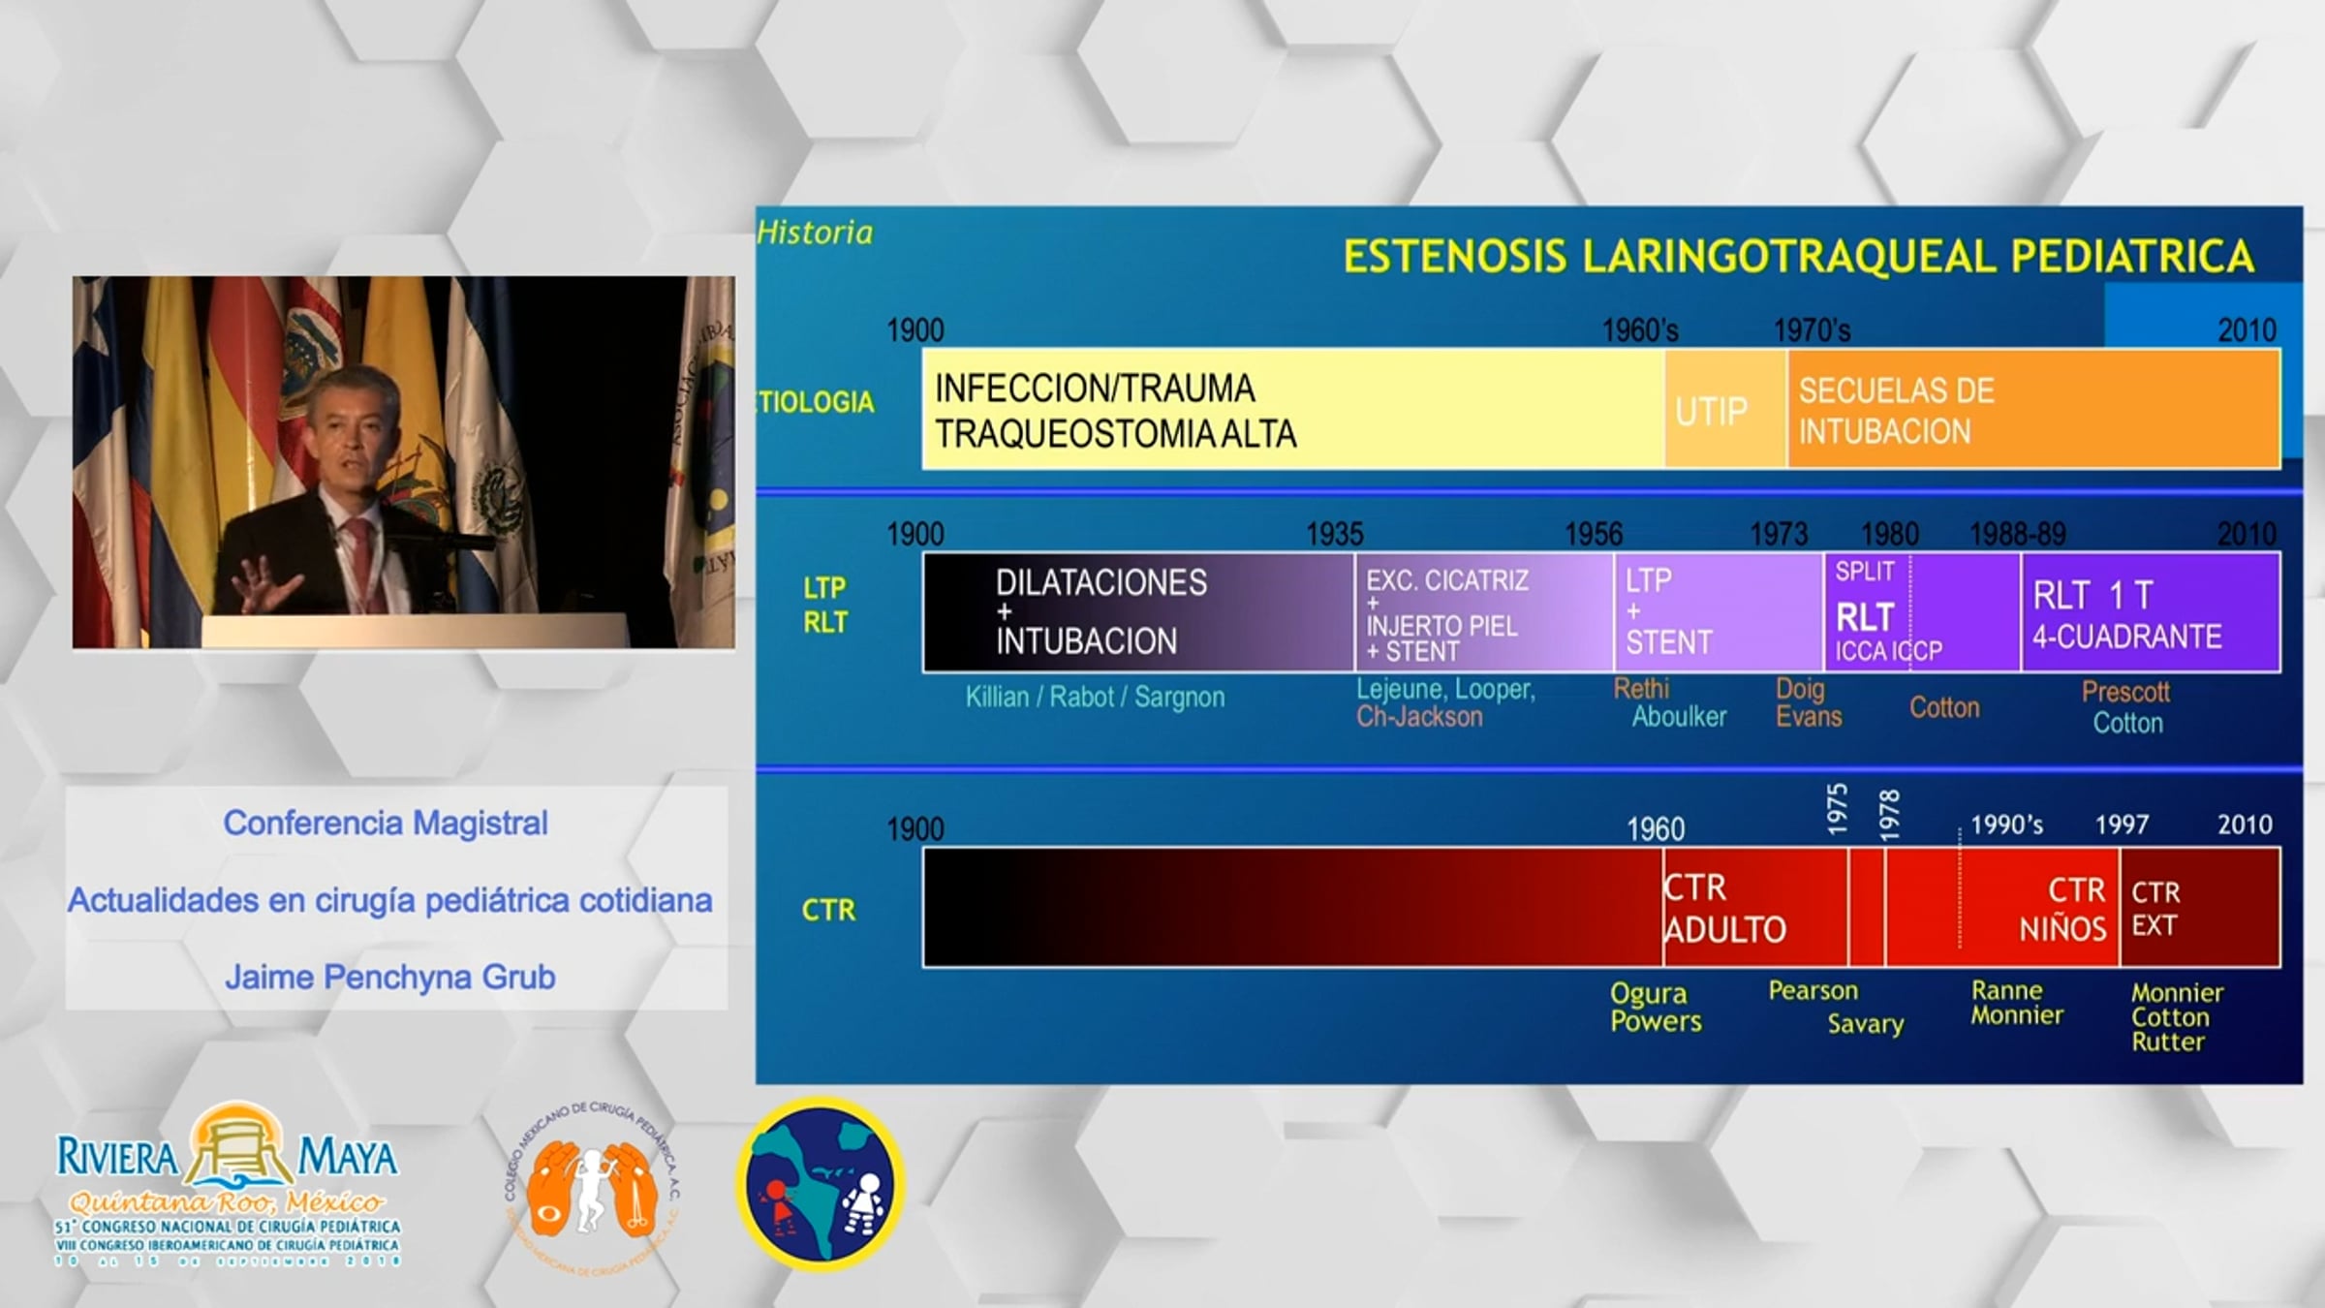The width and height of the screenshot is (2325, 1308).
Task: Select the "UTIP" timeline block
Action: pos(1725,409)
